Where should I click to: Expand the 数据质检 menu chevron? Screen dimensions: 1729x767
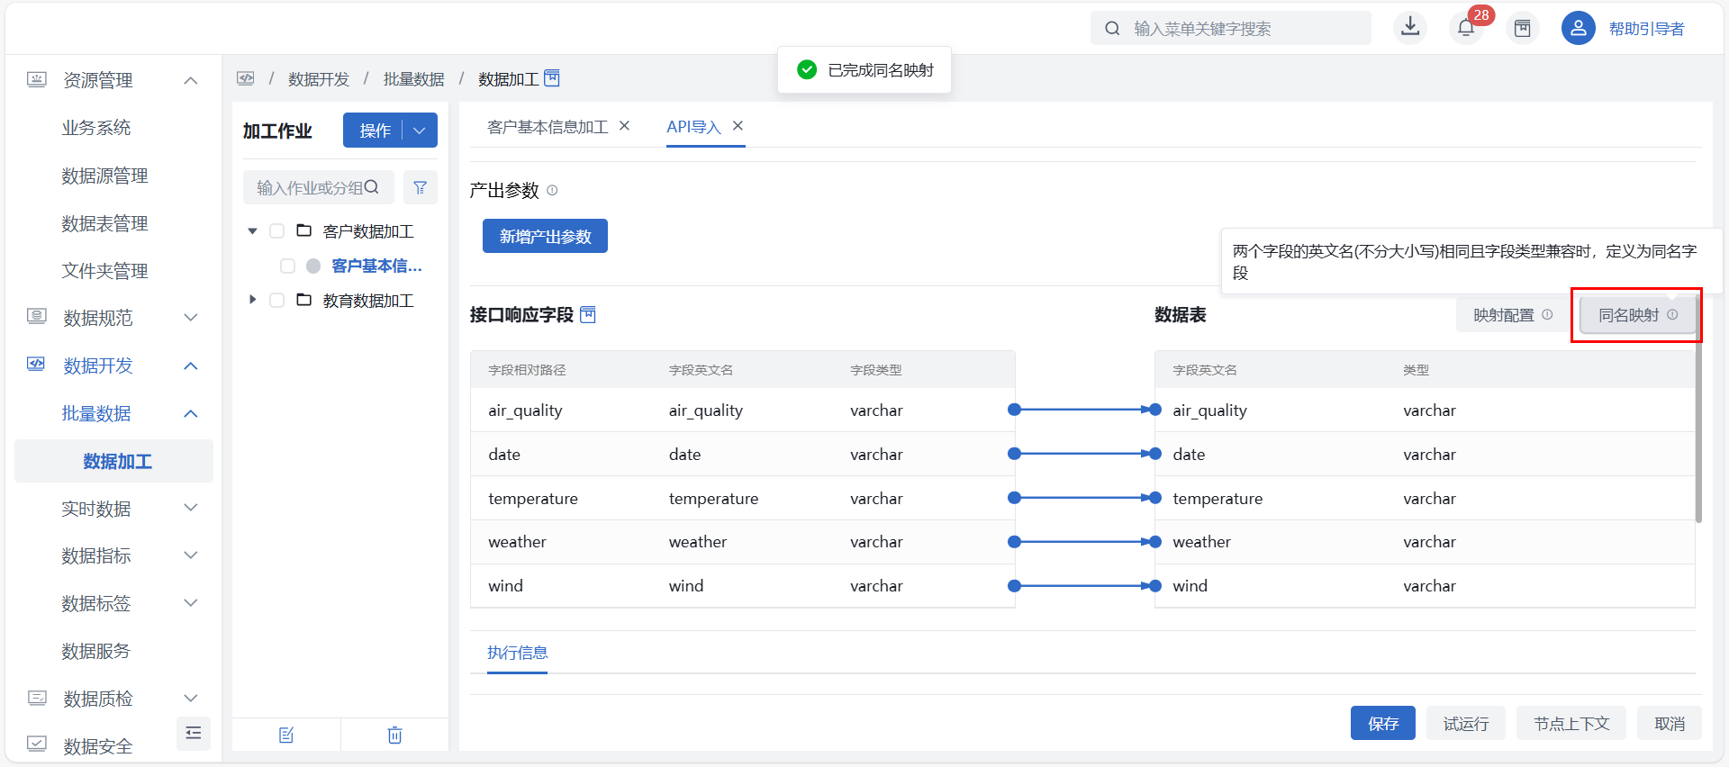point(190,698)
